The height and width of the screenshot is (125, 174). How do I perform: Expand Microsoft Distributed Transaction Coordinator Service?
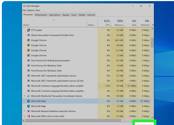click(24, 96)
